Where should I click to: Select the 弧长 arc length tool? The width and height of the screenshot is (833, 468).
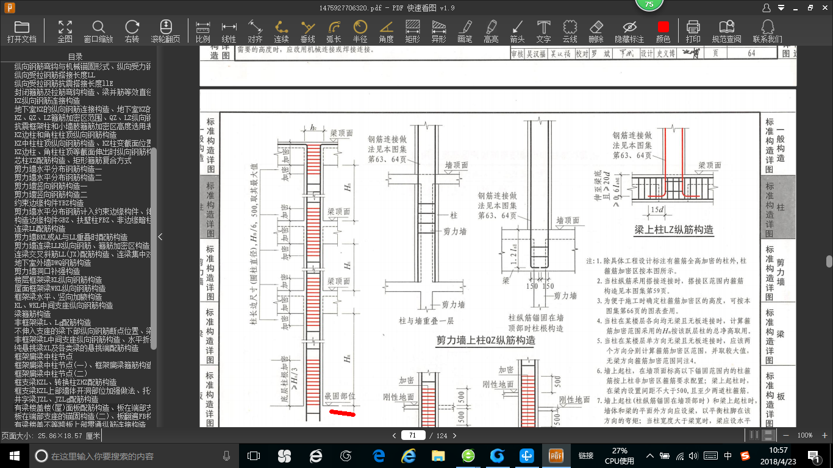click(x=334, y=31)
